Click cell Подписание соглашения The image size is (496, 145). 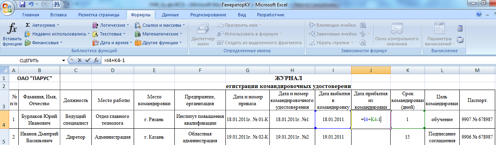(x=442, y=137)
